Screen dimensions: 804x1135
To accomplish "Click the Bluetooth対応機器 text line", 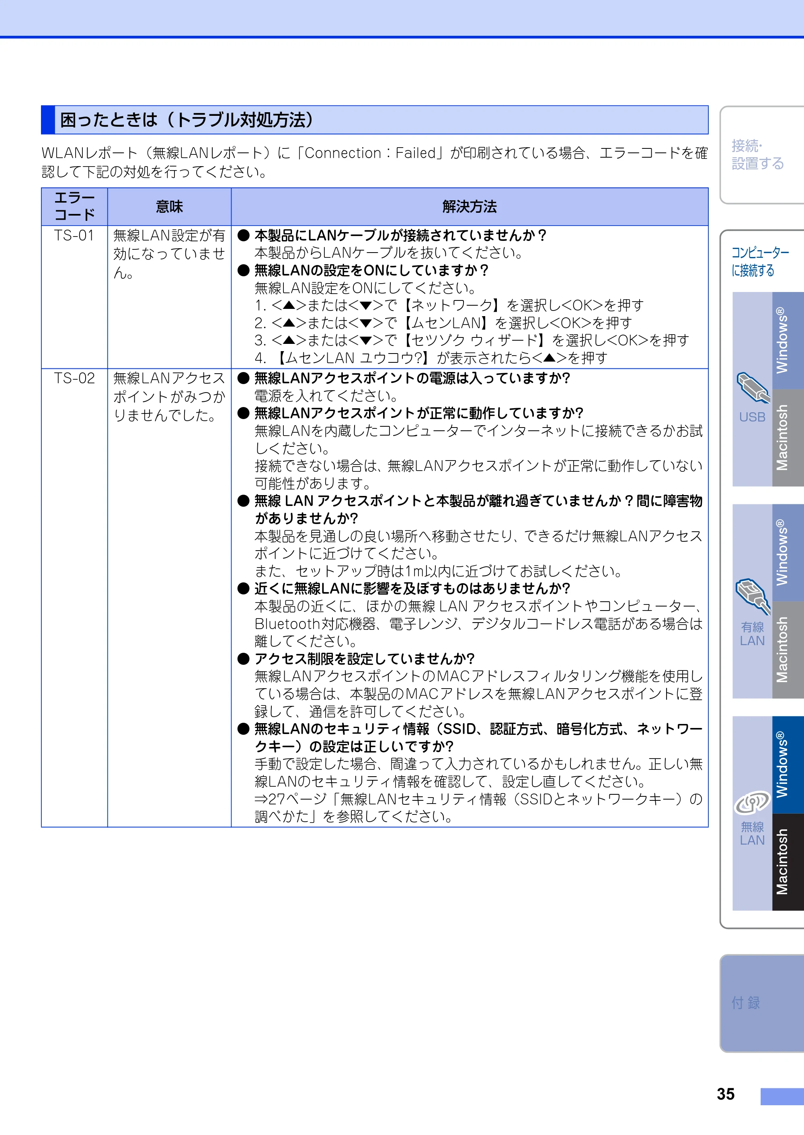I will point(478,623).
